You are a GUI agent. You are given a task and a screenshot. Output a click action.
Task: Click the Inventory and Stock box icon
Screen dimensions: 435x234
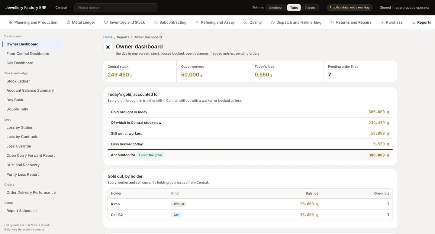106,22
